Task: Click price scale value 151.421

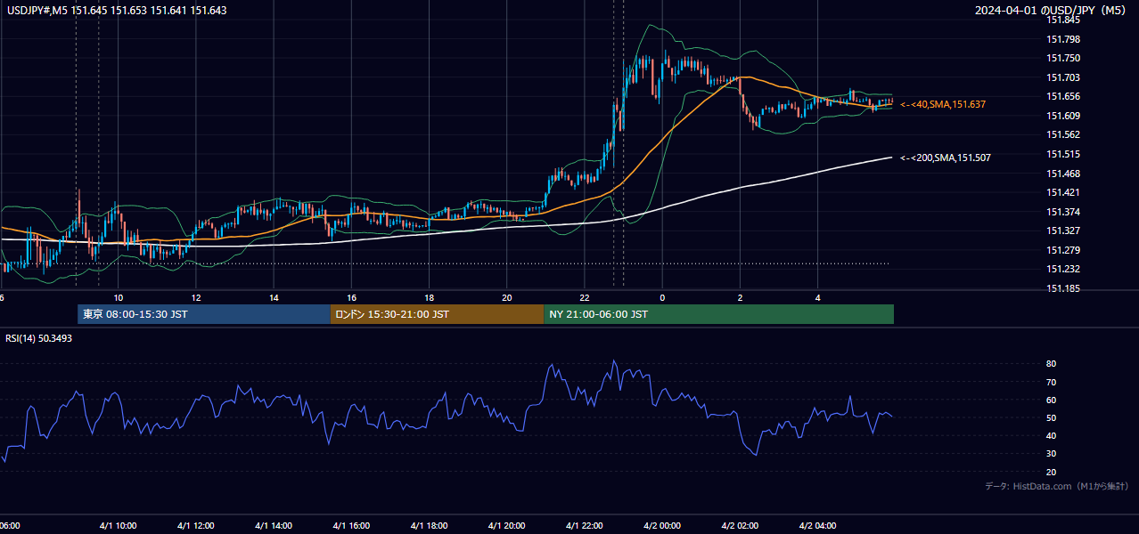Action: coord(1062,192)
